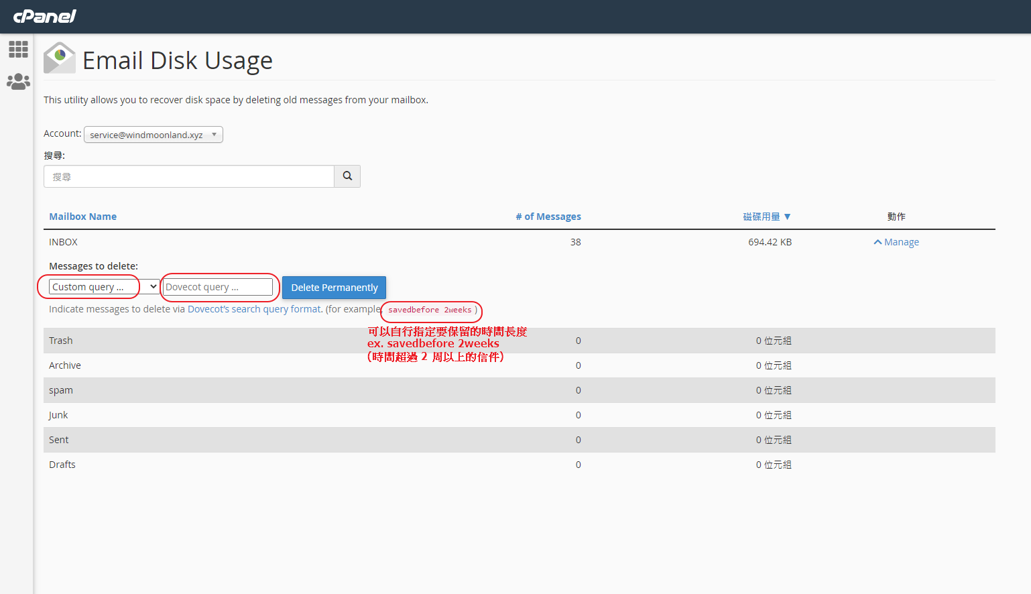Open User Manager icon in sidebar

tap(18, 82)
